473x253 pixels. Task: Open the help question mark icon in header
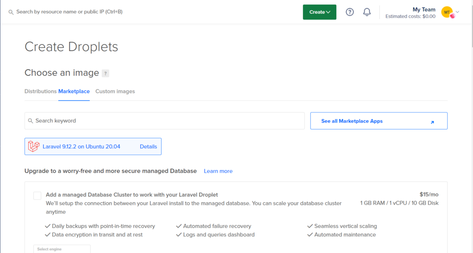(x=350, y=12)
